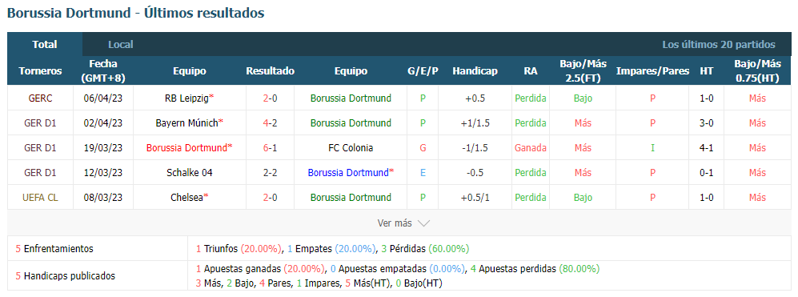798x297 pixels.
Task: Click the red Borussia Dortmund home team
Action: (186, 148)
